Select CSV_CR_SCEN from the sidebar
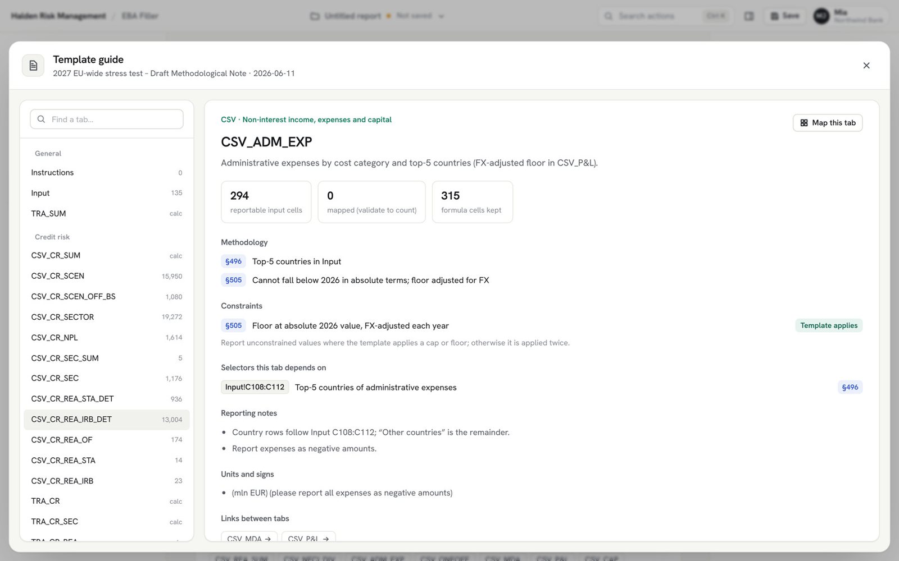The height and width of the screenshot is (561, 899). click(107, 276)
